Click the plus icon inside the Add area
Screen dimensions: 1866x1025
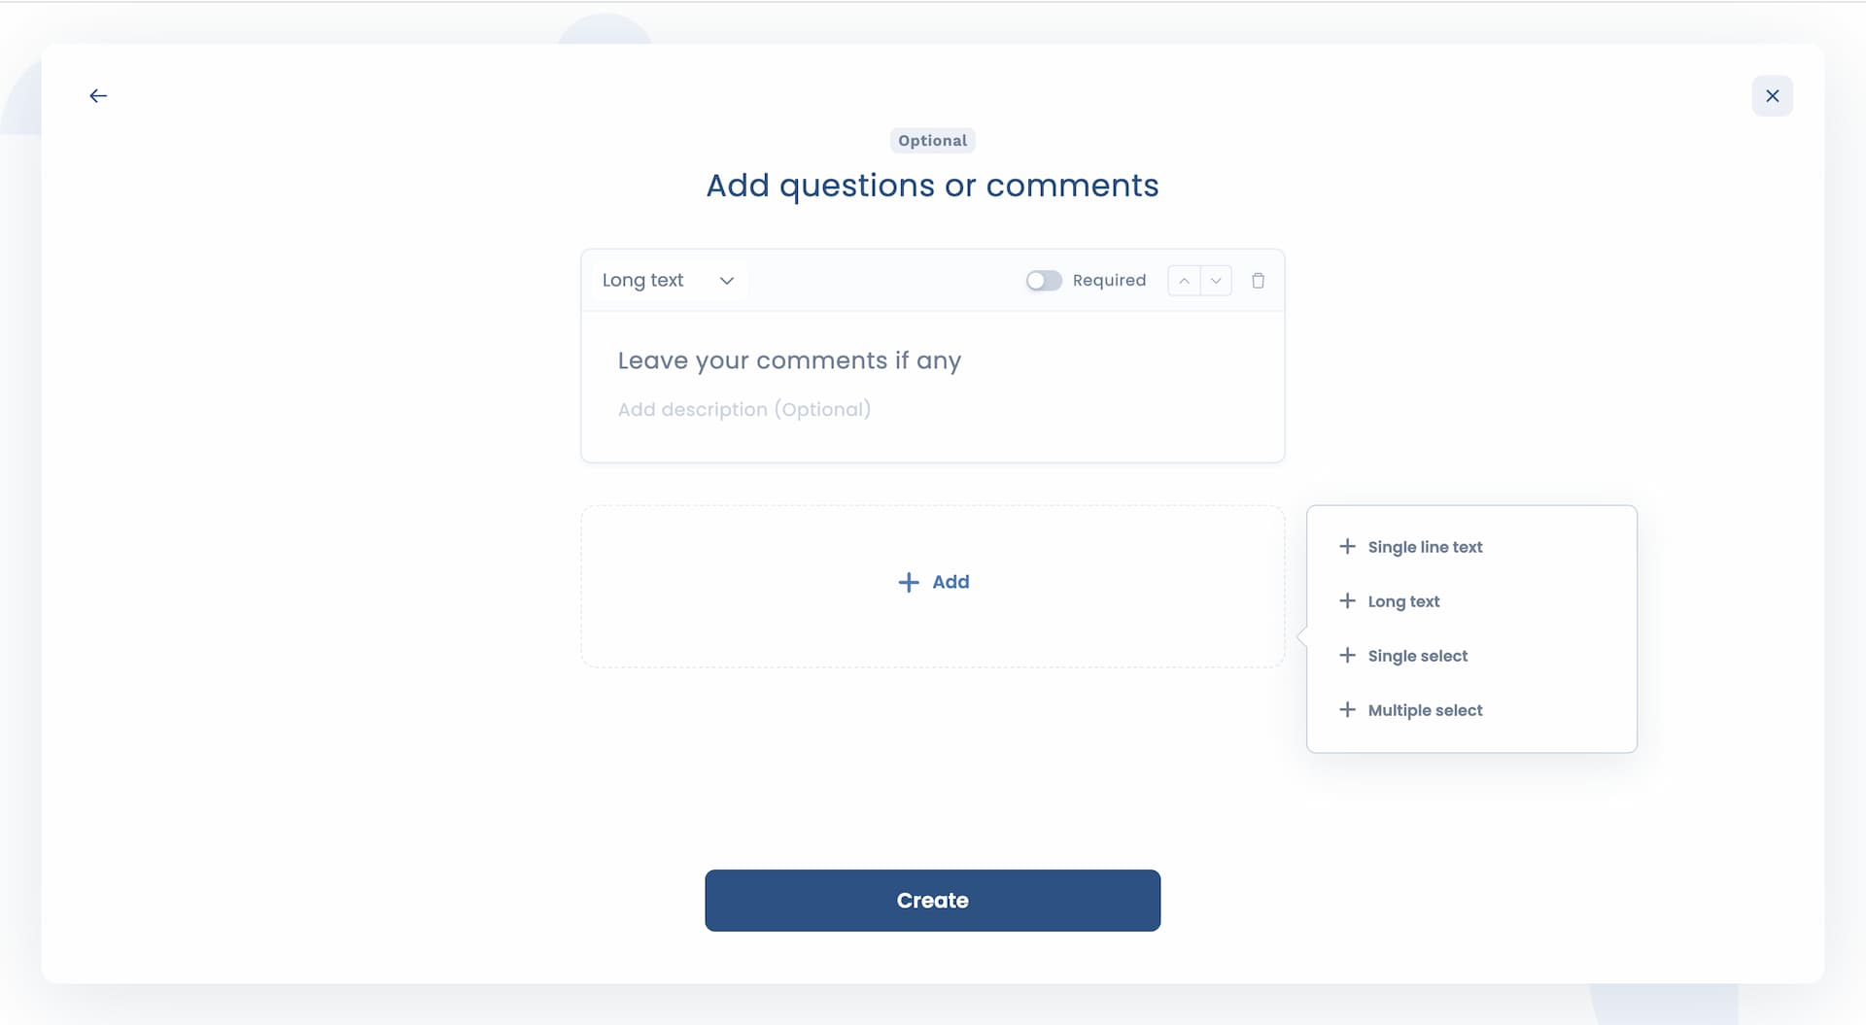point(908,581)
